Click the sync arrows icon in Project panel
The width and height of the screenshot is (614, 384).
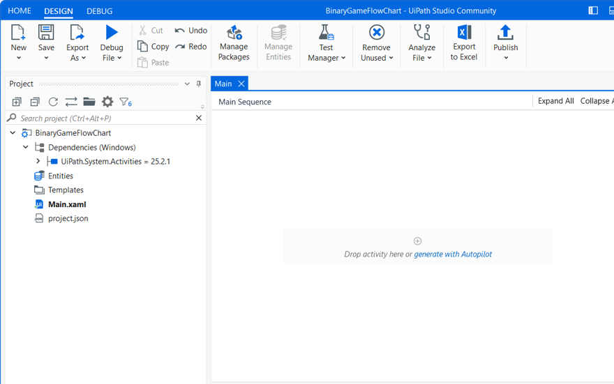[71, 102]
